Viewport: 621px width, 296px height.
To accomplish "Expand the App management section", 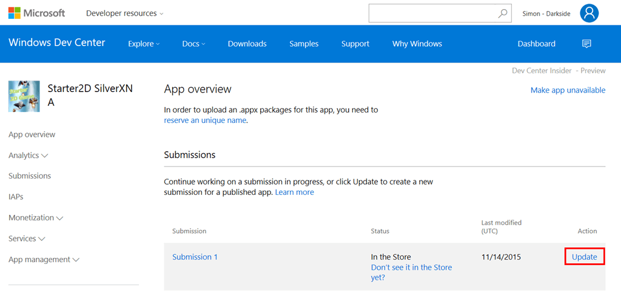I will (44, 260).
